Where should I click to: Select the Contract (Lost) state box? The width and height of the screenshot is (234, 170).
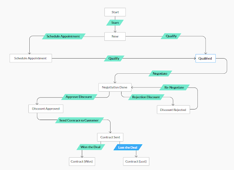[136, 161]
